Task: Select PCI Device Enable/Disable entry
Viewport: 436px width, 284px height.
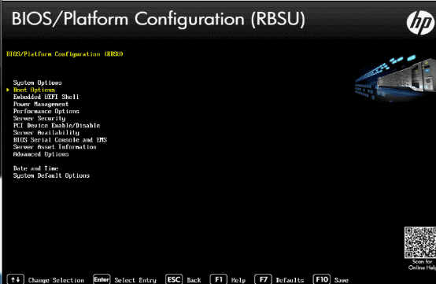Action: coord(57,126)
